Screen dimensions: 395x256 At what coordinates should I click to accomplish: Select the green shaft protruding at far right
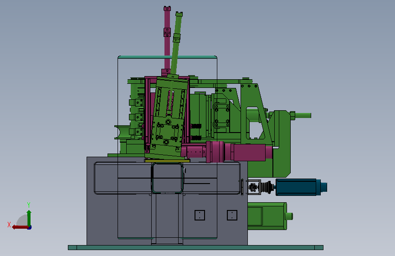click(303, 115)
